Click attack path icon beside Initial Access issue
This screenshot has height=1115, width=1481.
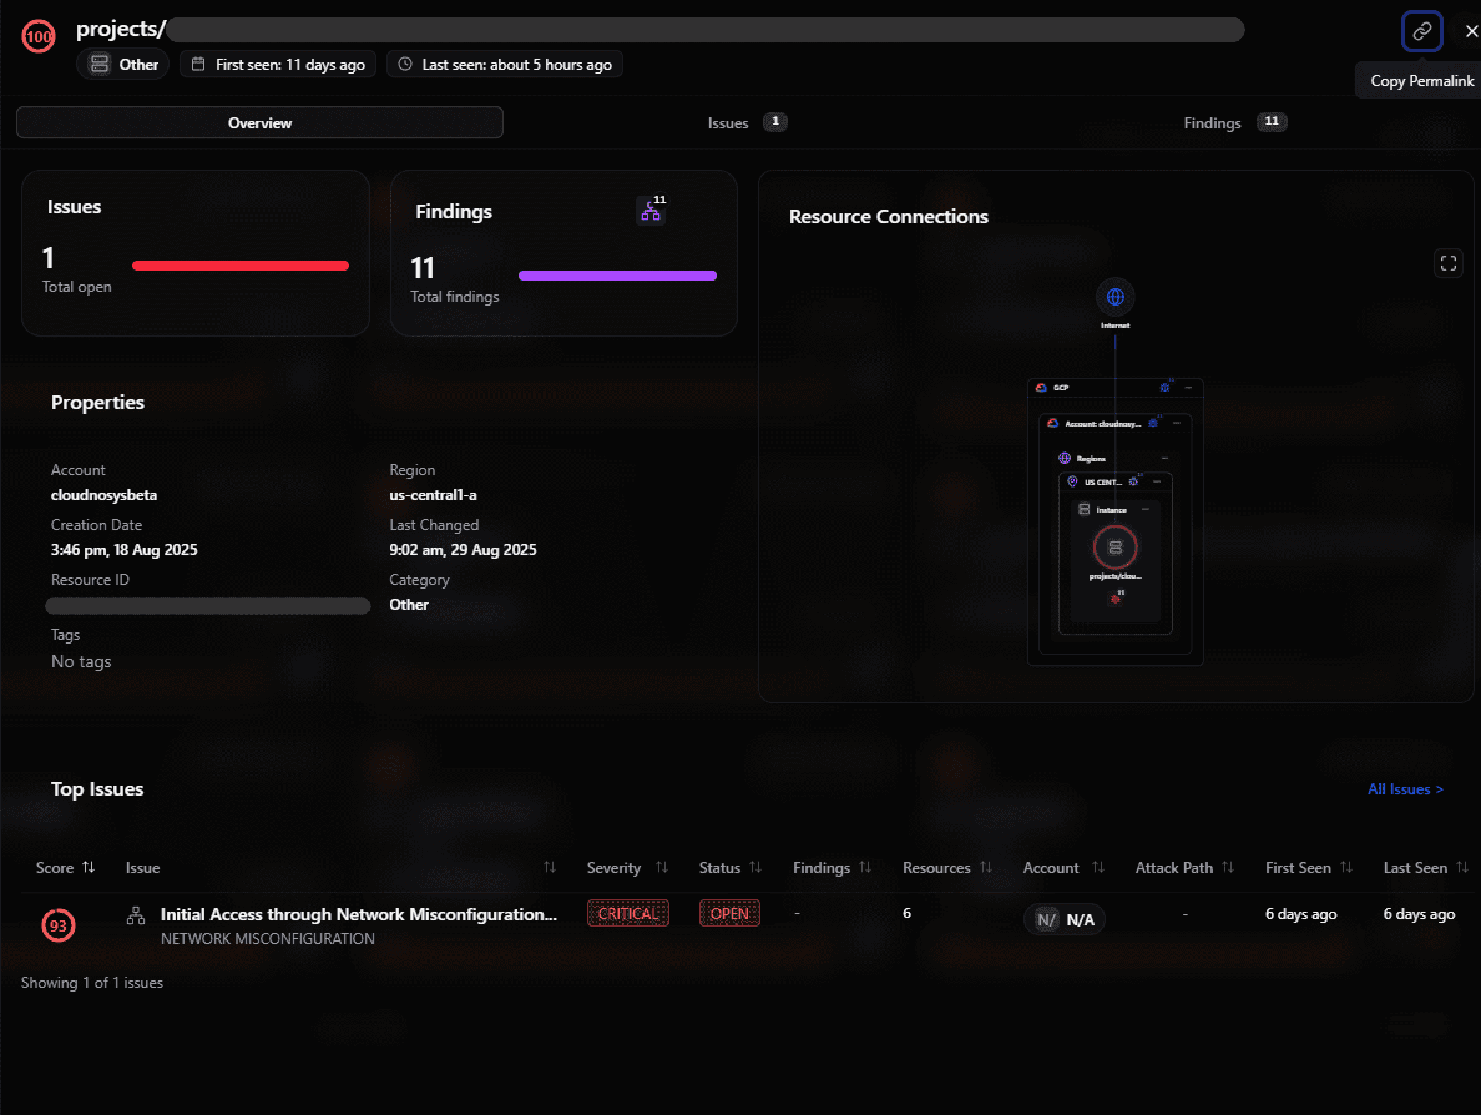[136, 915]
